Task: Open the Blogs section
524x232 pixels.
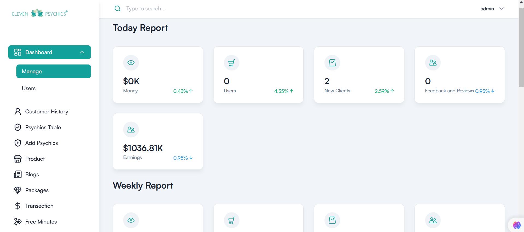Action: pos(32,174)
